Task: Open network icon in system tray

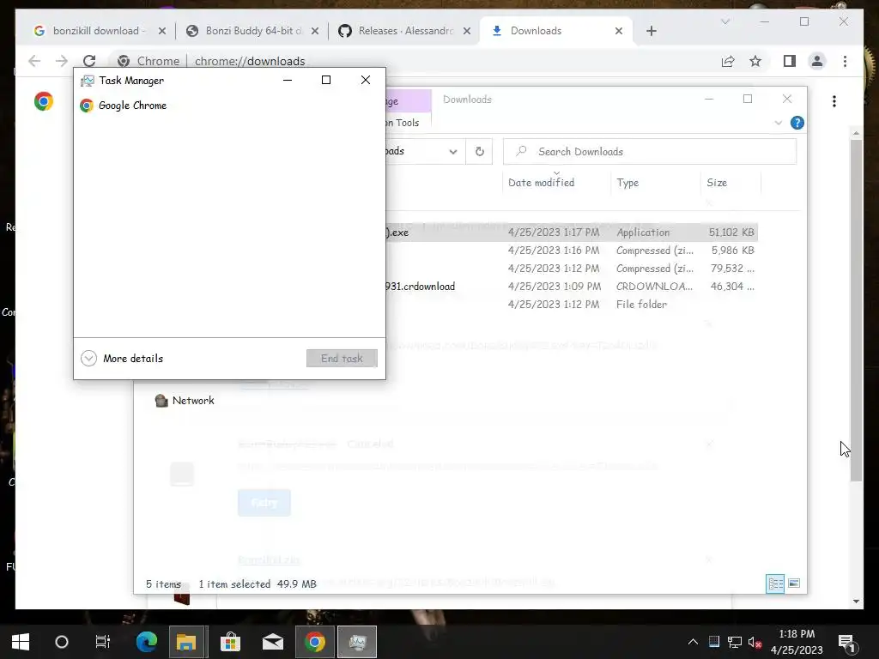Action: (x=735, y=642)
